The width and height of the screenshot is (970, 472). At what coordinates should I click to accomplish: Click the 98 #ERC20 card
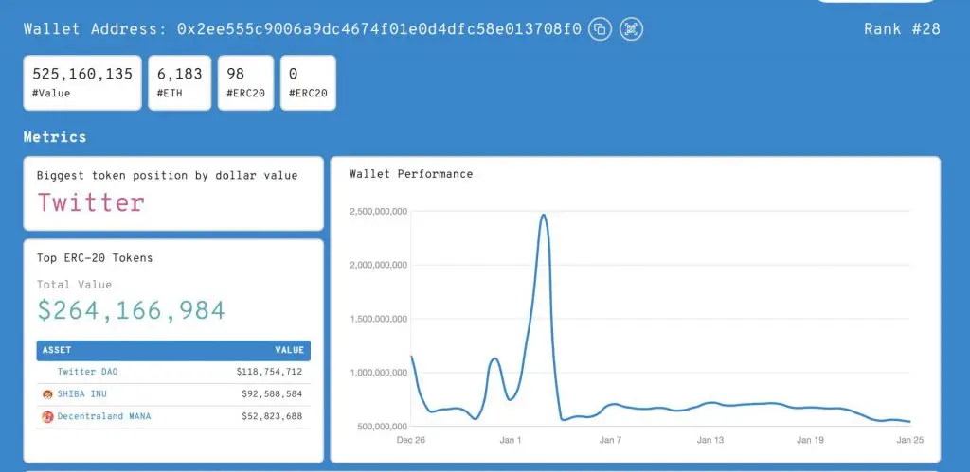point(245,83)
